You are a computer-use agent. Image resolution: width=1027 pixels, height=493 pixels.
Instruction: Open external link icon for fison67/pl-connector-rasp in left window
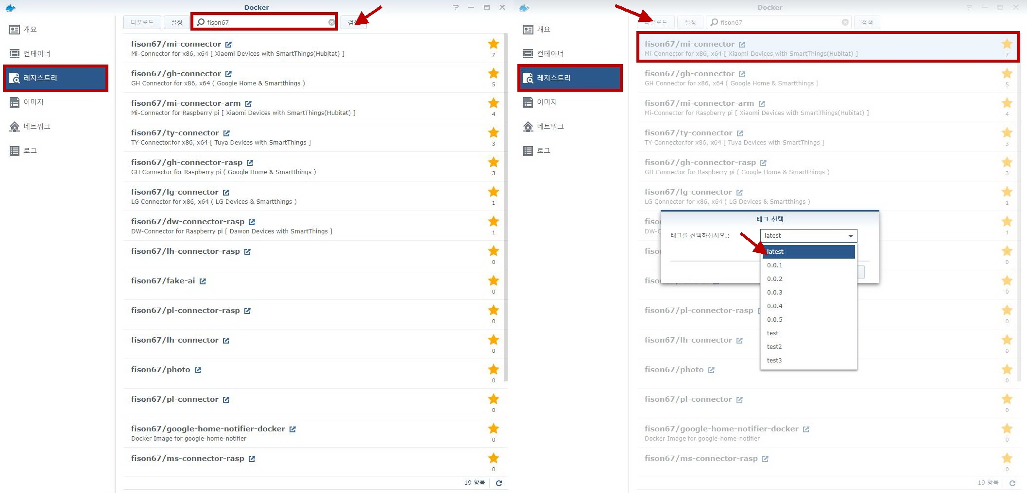tap(247, 311)
